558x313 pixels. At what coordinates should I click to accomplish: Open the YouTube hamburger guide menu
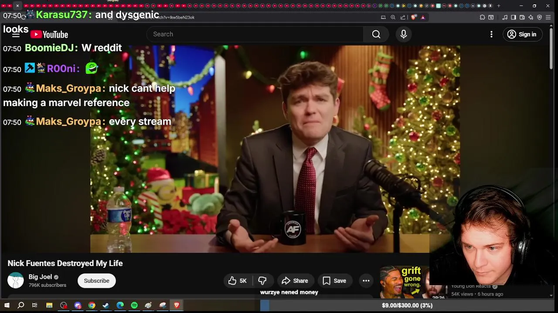pos(16,34)
